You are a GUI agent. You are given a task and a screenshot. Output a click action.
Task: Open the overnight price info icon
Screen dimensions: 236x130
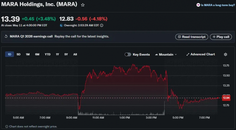(x=101, y=25)
